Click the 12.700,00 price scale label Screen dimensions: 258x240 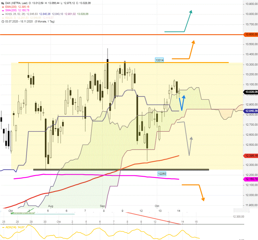(251, 125)
